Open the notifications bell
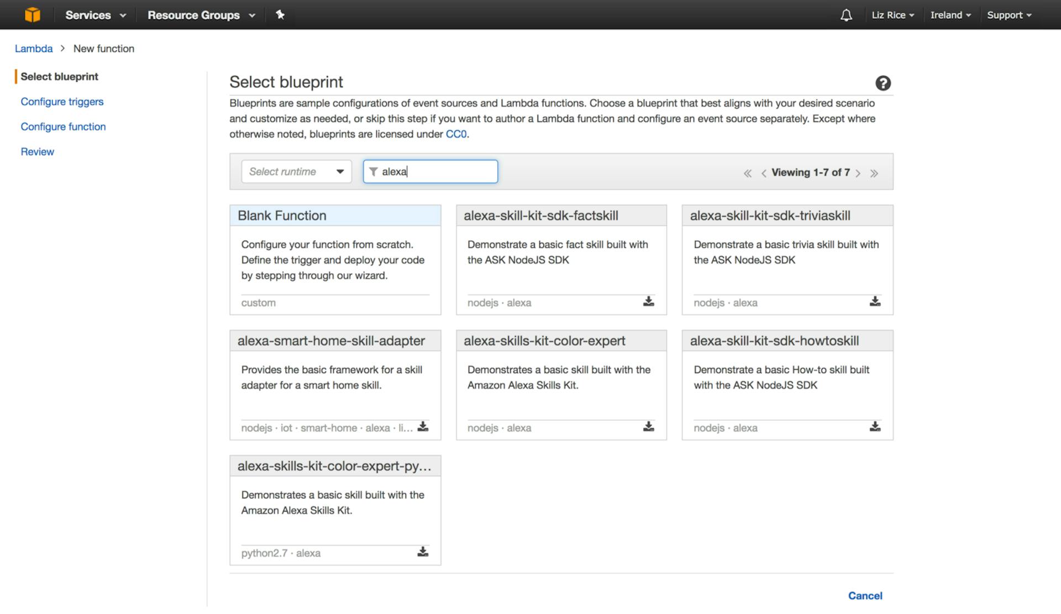The height and width of the screenshot is (614, 1061). pyautogui.click(x=845, y=15)
